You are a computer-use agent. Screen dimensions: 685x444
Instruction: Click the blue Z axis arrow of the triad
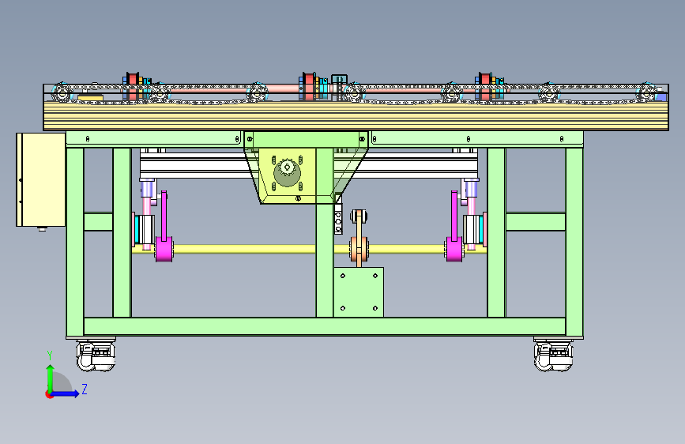tap(66, 393)
